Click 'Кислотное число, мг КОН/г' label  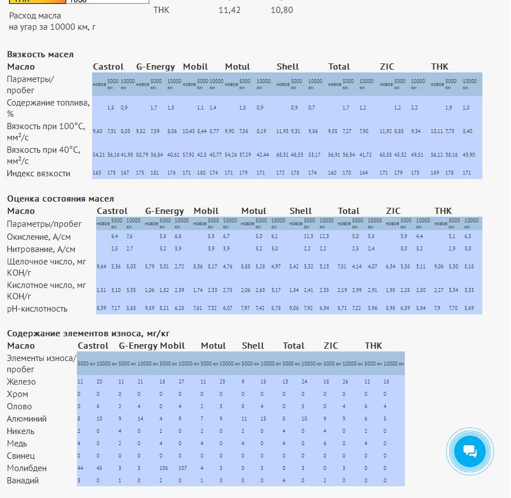pos(47,291)
